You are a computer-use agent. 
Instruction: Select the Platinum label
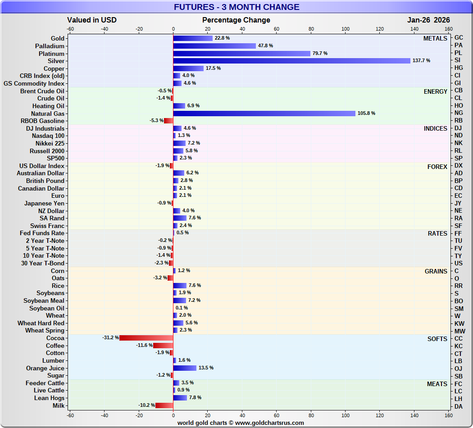51,53
